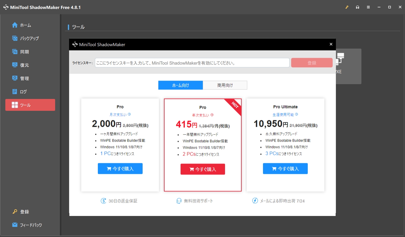Viewport: 405px width, 237px height.
Task: Click the 管理 manage icon in sidebar
Action: point(15,78)
